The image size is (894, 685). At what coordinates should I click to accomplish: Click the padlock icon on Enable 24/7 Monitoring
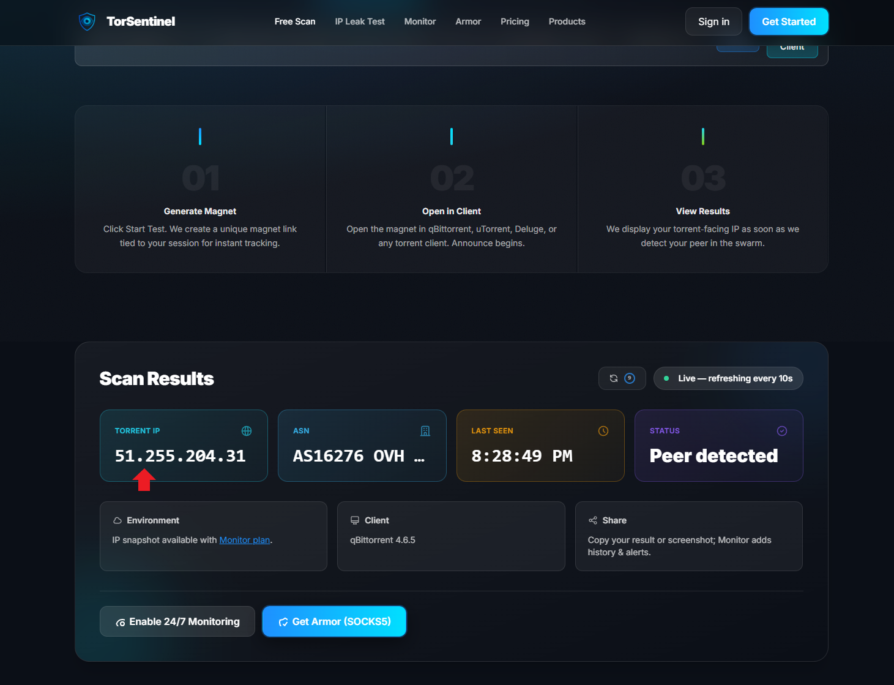pyautogui.click(x=120, y=621)
